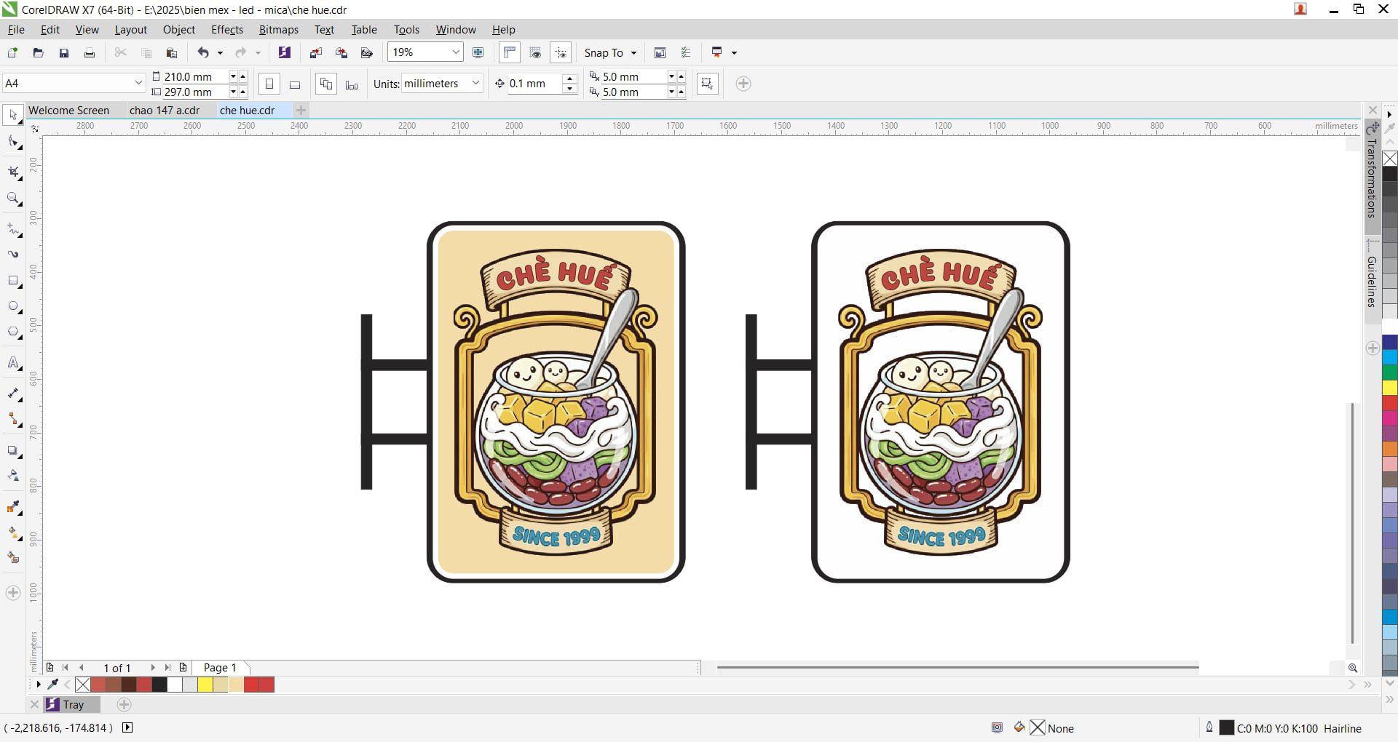Screen dimensions: 1398x742
Task: Toggle Treat as filled button
Action: tap(707, 84)
